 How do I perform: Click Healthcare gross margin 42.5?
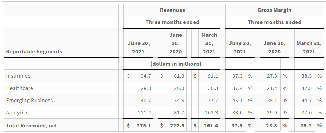tap(307, 88)
